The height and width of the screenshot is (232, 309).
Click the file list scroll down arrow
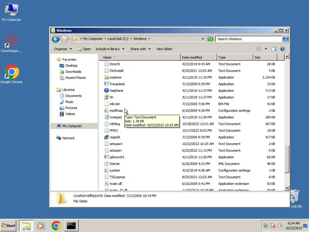287,188
